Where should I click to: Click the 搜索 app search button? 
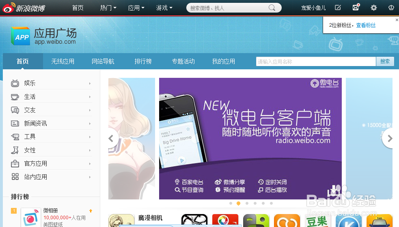click(385, 61)
